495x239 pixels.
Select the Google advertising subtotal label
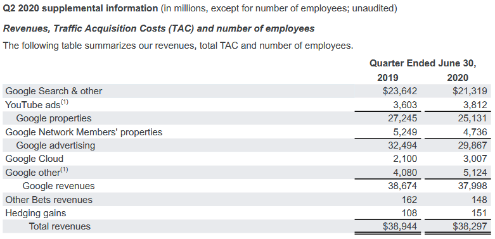click(x=56, y=145)
